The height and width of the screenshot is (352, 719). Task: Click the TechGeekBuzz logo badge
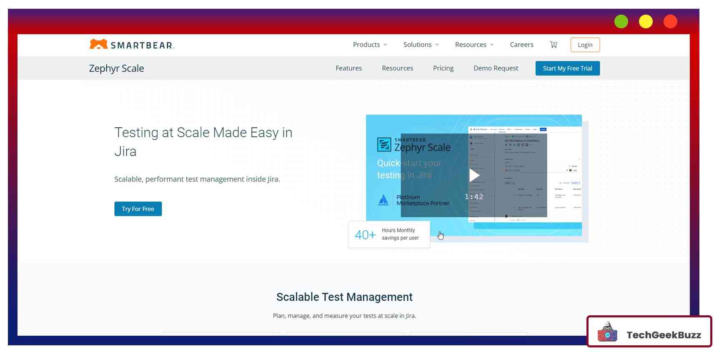pos(649,332)
